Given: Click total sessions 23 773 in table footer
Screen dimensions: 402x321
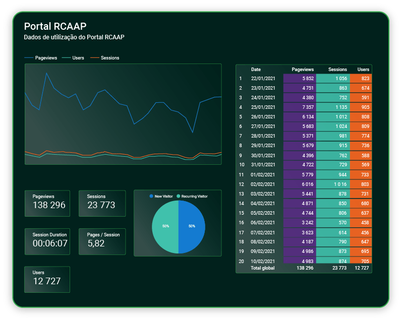Looking at the screenshot, I should pyautogui.click(x=339, y=268).
